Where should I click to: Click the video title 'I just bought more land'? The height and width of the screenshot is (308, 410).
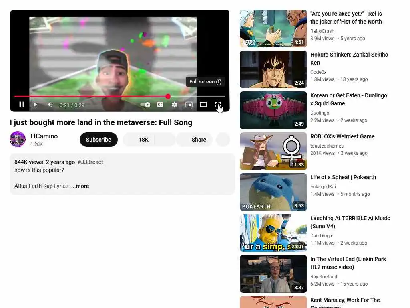click(x=101, y=123)
